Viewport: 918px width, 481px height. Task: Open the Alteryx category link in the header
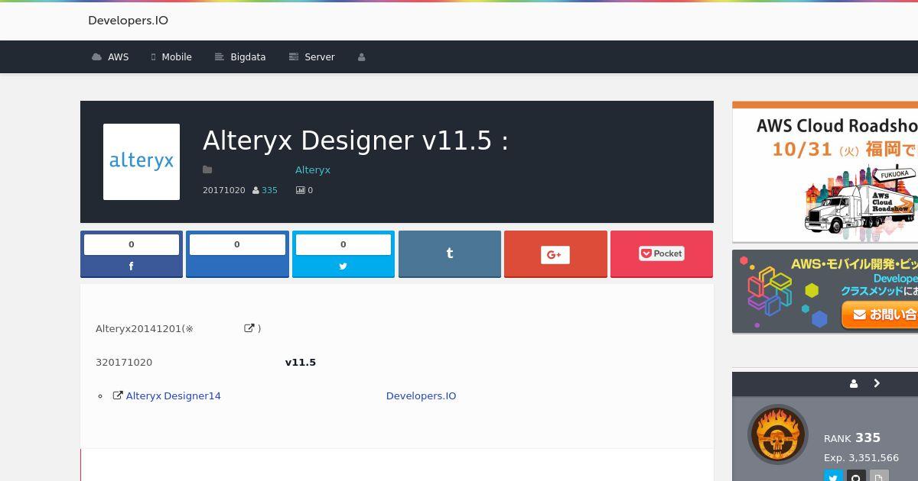[x=313, y=169]
